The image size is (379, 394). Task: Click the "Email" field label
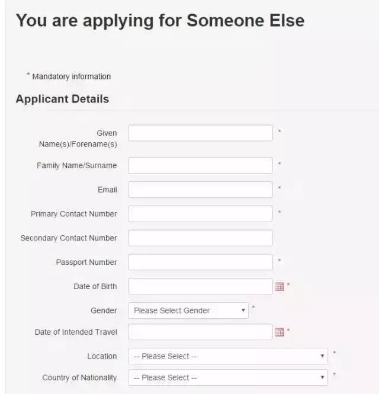(x=107, y=190)
